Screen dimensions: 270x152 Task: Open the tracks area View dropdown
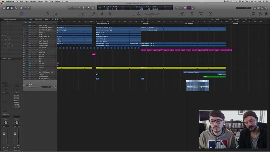tap(47, 19)
